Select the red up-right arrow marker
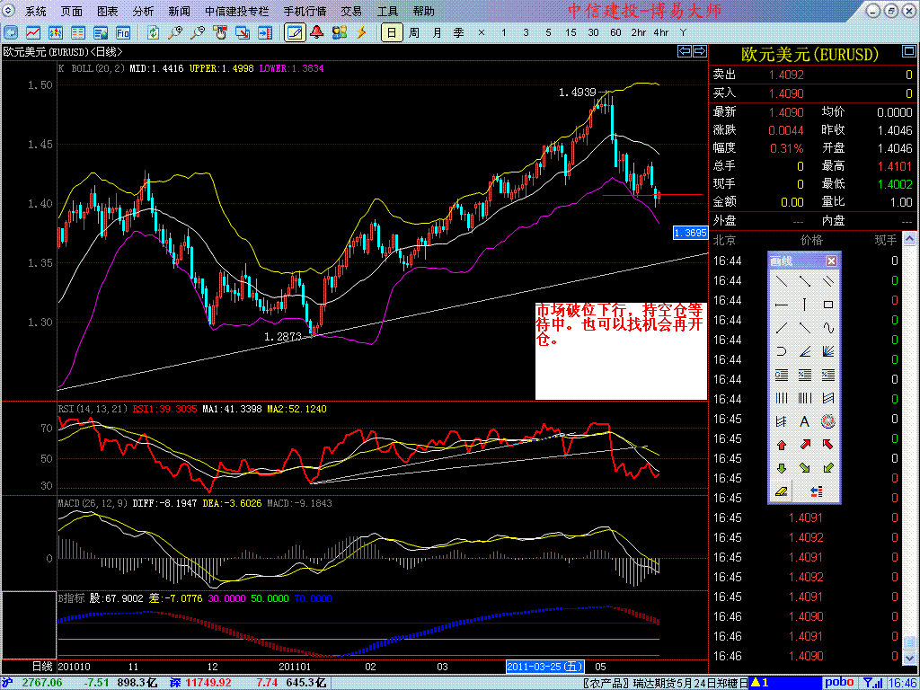Screen dimensions: 920x690 tap(805, 444)
